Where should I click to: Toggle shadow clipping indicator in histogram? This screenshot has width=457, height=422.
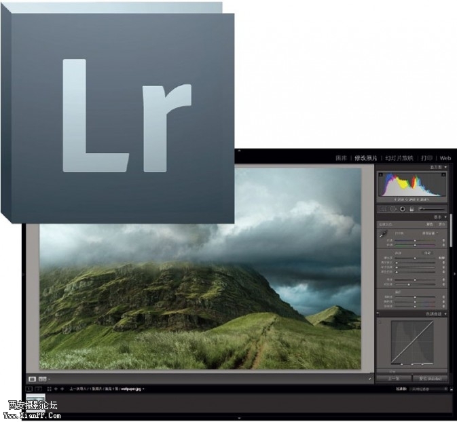point(381,176)
